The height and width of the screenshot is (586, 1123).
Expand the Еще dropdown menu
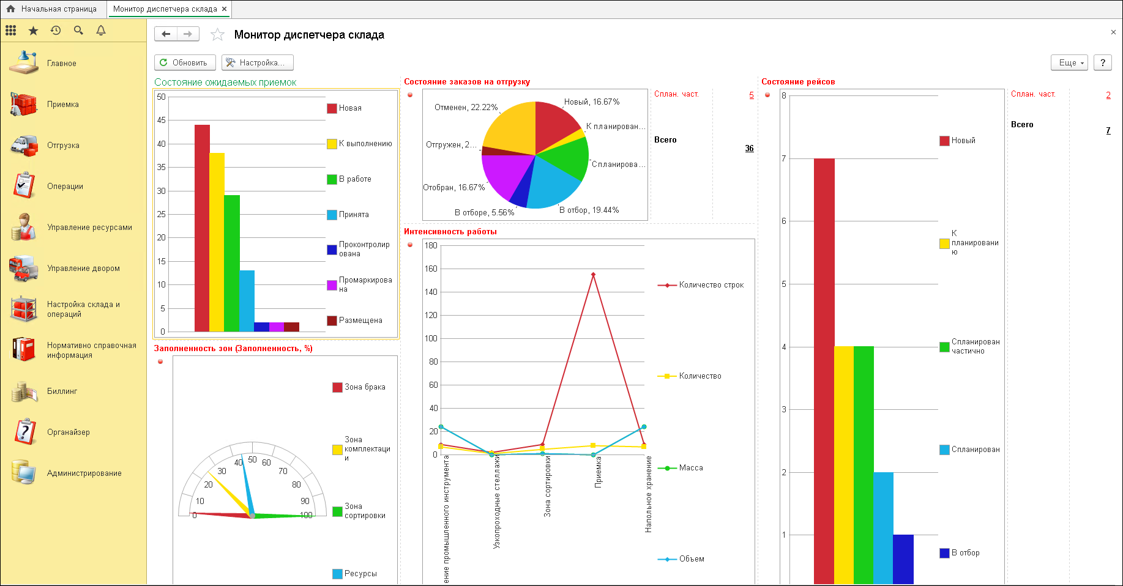tap(1069, 62)
